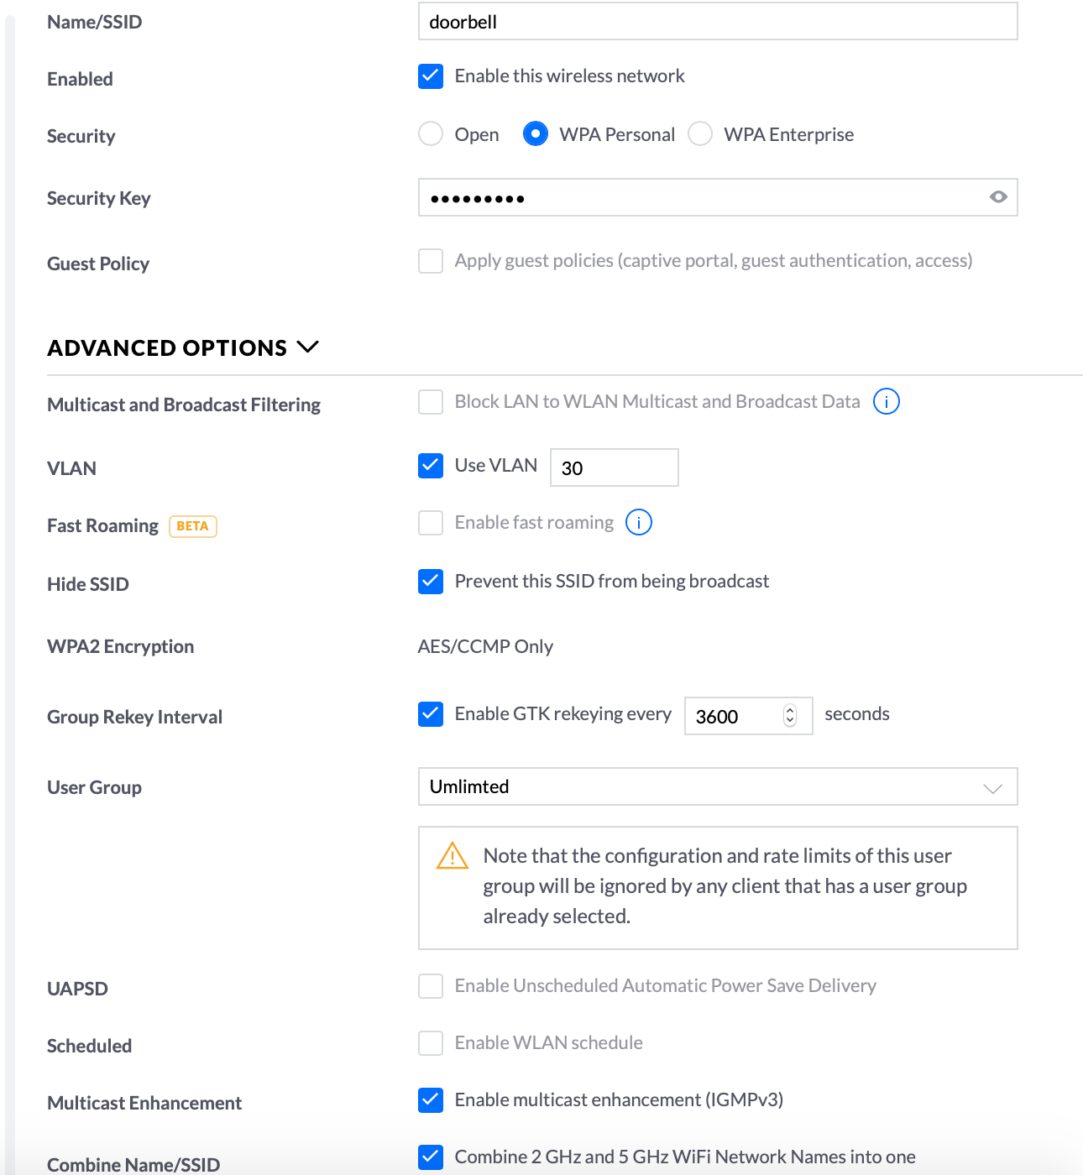Click the VLAN ID field showing 30
1083x1175 pixels.
click(x=615, y=467)
